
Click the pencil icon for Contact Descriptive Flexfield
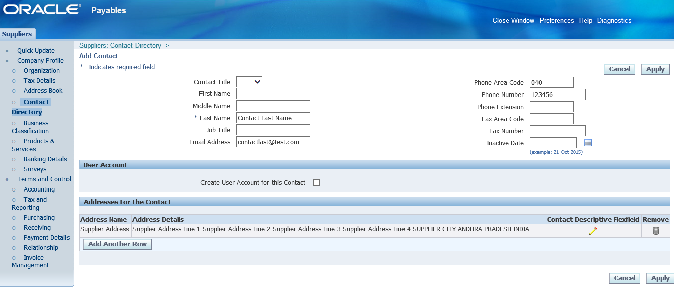coord(593,231)
